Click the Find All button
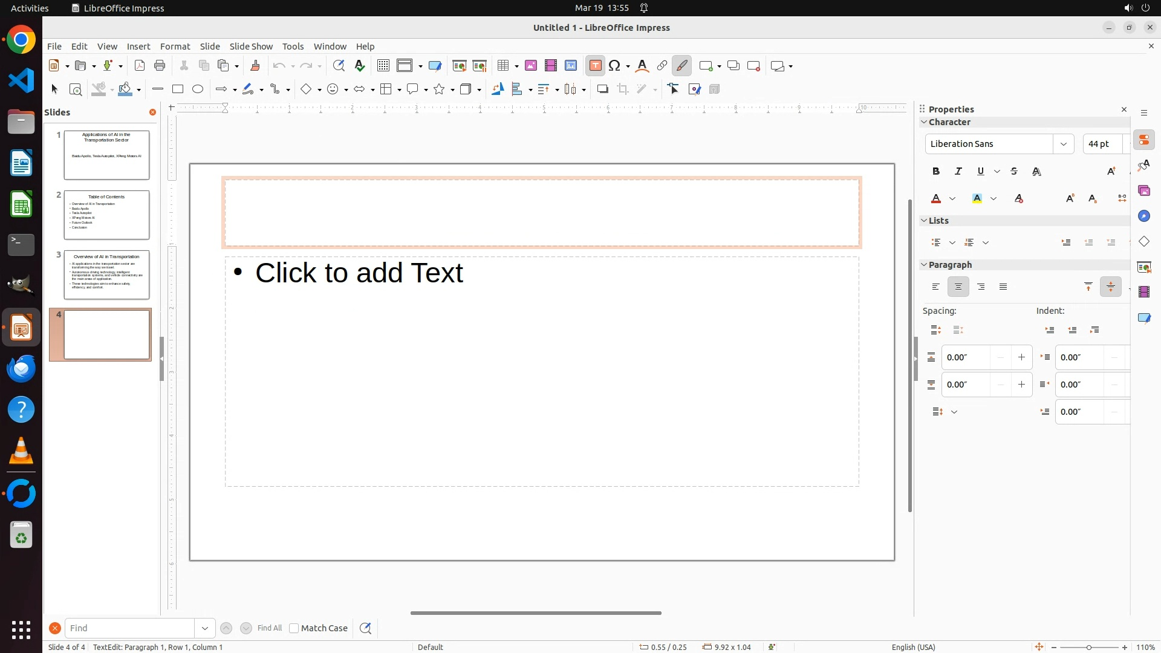The image size is (1161, 653). [x=269, y=628]
